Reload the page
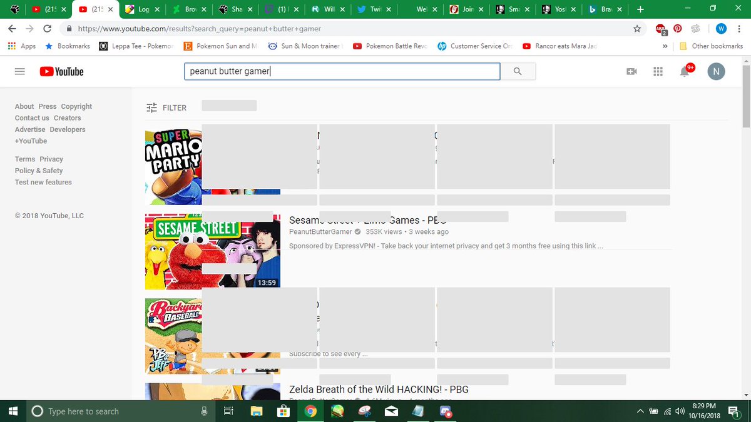This screenshot has width=751, height=422. point(48,29)
